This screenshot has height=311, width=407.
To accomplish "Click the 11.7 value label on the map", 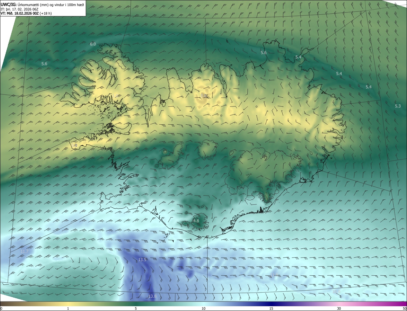I will coord(24,252).
